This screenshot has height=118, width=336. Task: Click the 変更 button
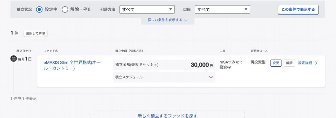(276, 63)
